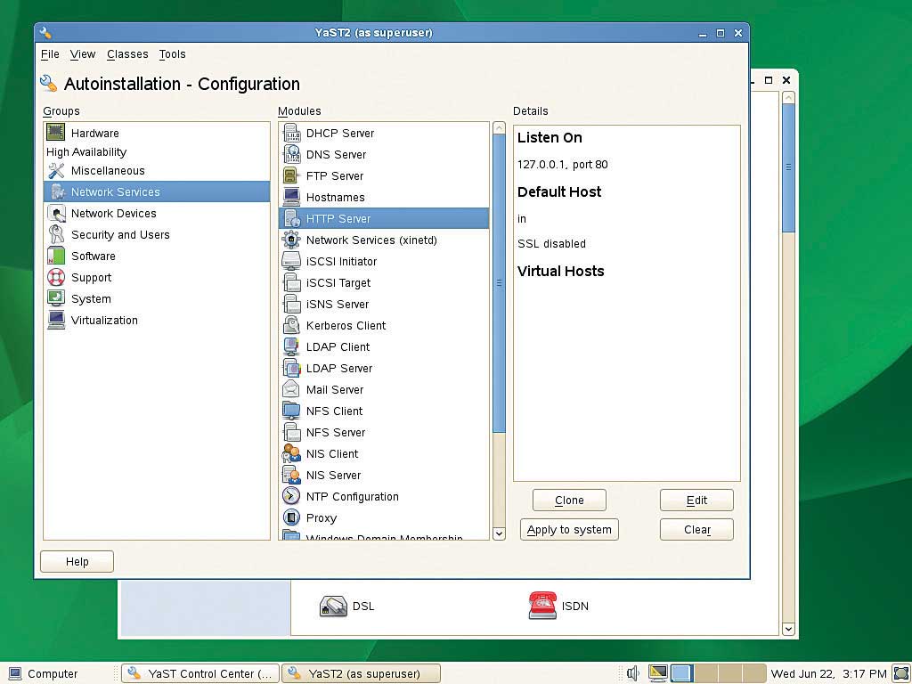Click the Proxy module icon
Screen dimensions: 912x684
pyautogui.click(x=291, y=517)
